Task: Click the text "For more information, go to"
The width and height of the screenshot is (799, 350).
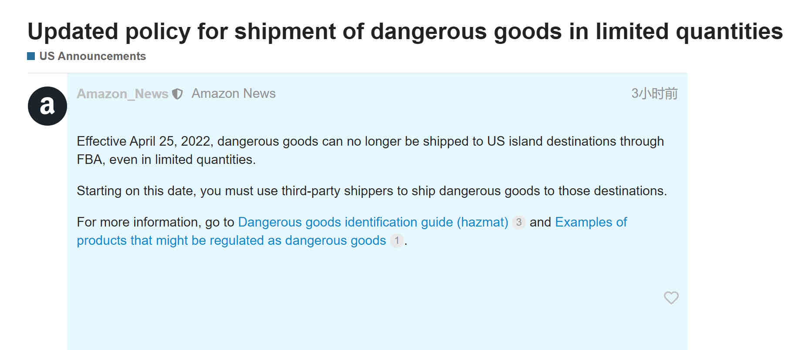Action: (x=156, y=222)
